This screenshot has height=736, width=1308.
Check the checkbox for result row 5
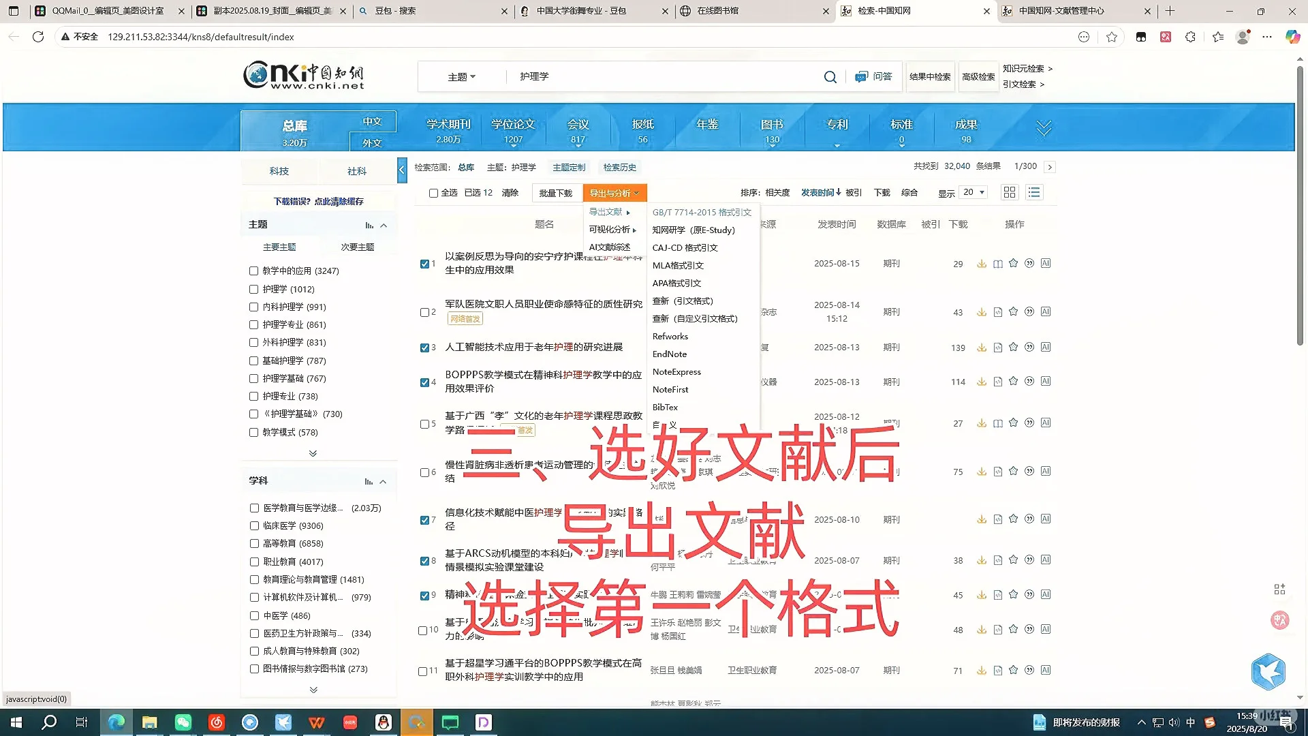(424, 423)
